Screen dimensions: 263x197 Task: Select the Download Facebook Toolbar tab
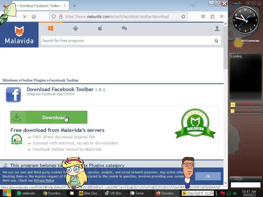click(x=40, y=6)
